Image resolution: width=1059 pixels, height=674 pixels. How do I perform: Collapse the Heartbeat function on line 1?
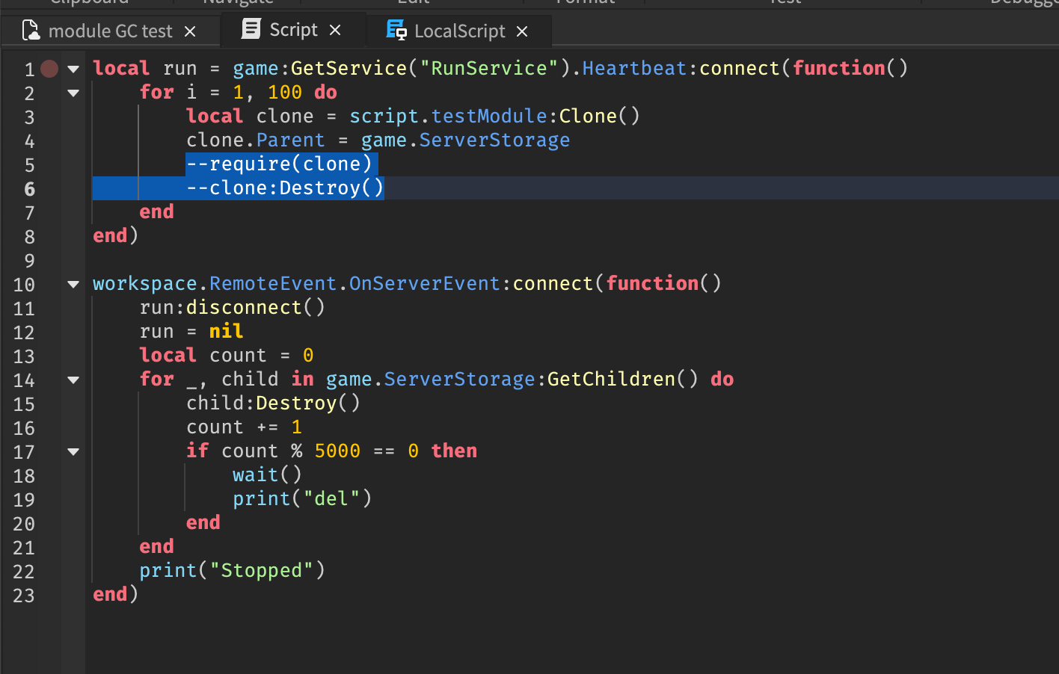pyautogui.click(x=73, y=68)
